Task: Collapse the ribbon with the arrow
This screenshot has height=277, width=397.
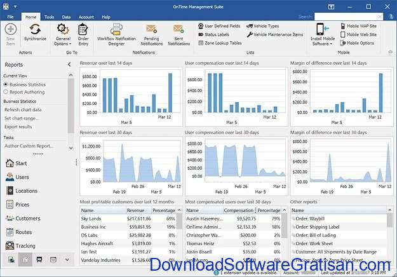Action: click(x=391, y=52)
